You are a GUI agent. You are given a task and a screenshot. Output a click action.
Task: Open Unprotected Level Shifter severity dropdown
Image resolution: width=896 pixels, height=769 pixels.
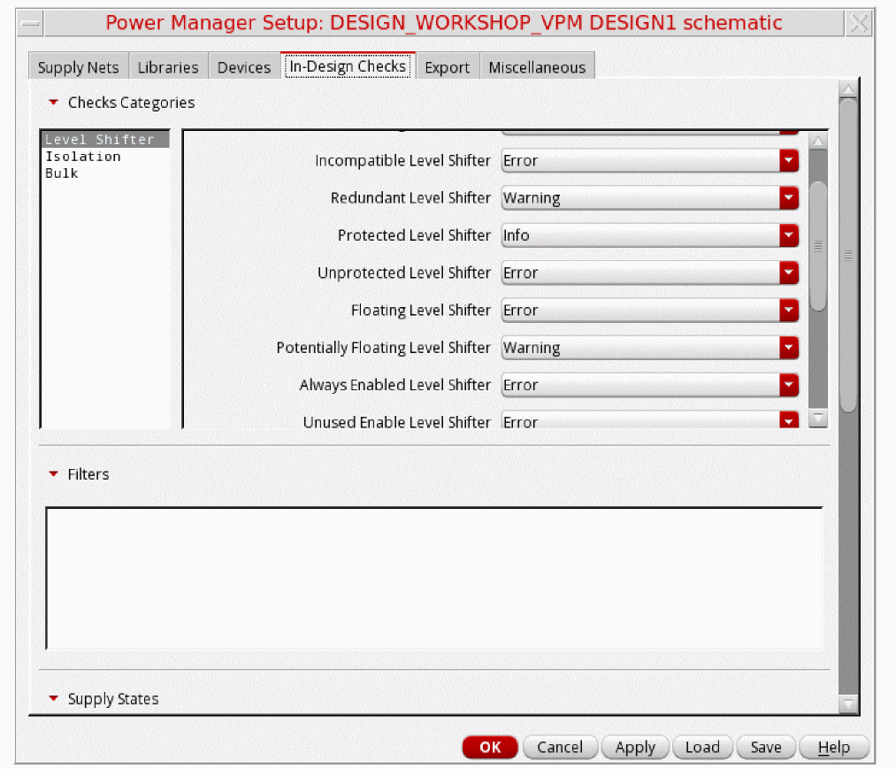click(x=650, y=273)
